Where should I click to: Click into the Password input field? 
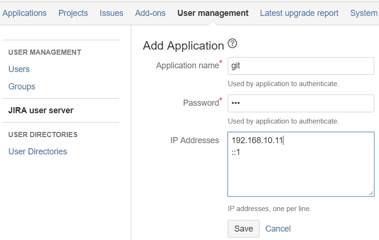click(x=301, y=103)
